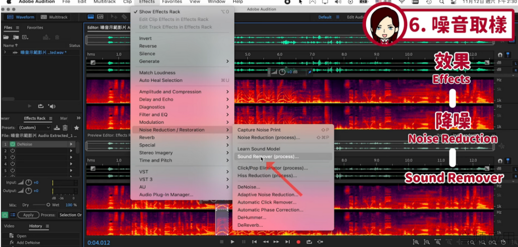Viewport: 518px width, 247px height.
Task: Move playhead to previous marker
Action: coord(255,242)
